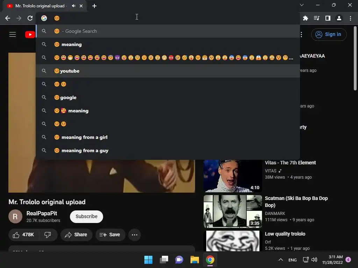
Task: Click the browser forward arrow
Action: pyautogui.click(x=19, y=18)
